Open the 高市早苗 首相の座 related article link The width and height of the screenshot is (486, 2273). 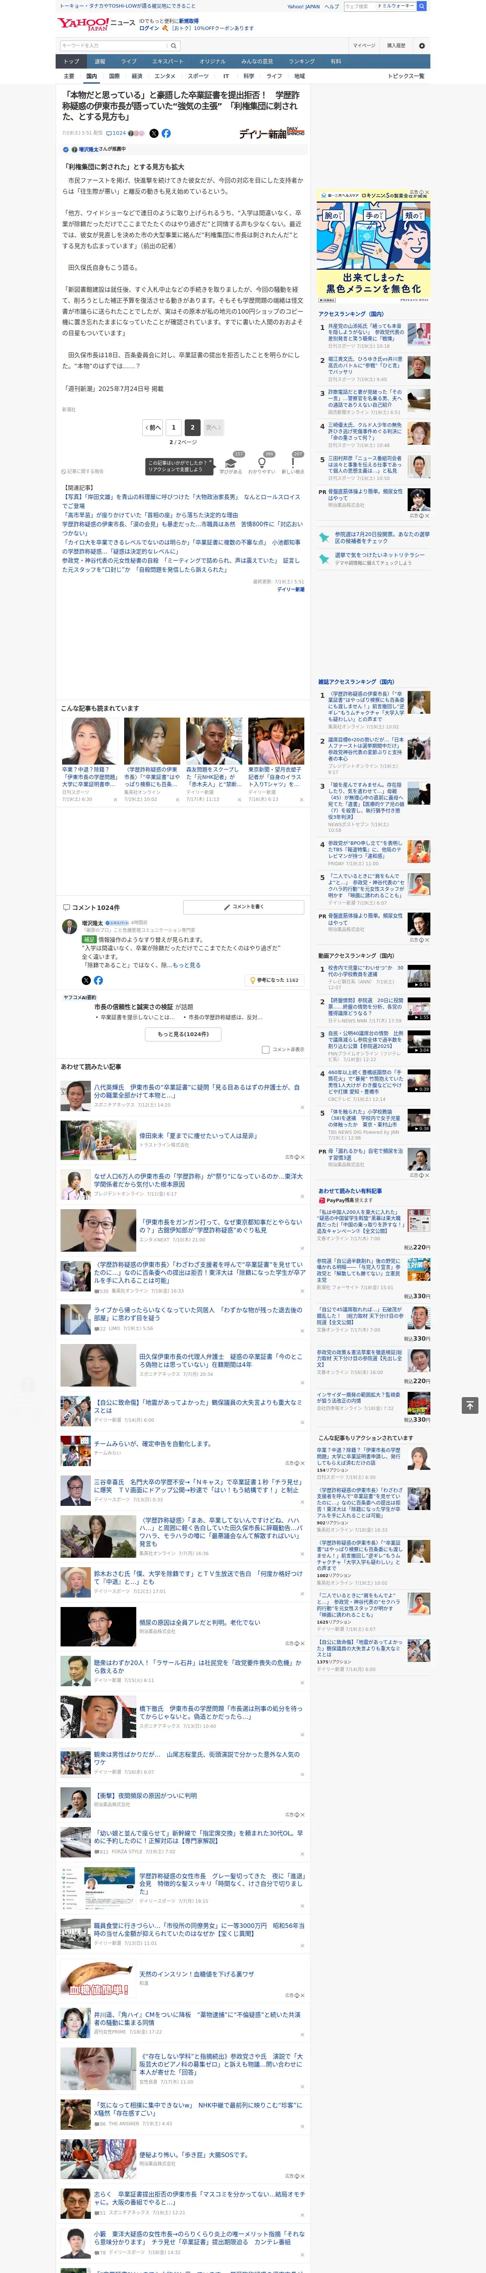149,514
